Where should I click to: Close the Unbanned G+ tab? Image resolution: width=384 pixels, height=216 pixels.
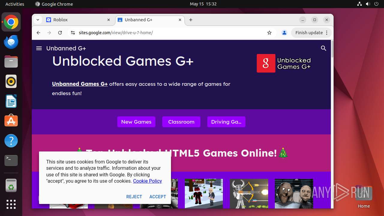[x=180, y=20]
